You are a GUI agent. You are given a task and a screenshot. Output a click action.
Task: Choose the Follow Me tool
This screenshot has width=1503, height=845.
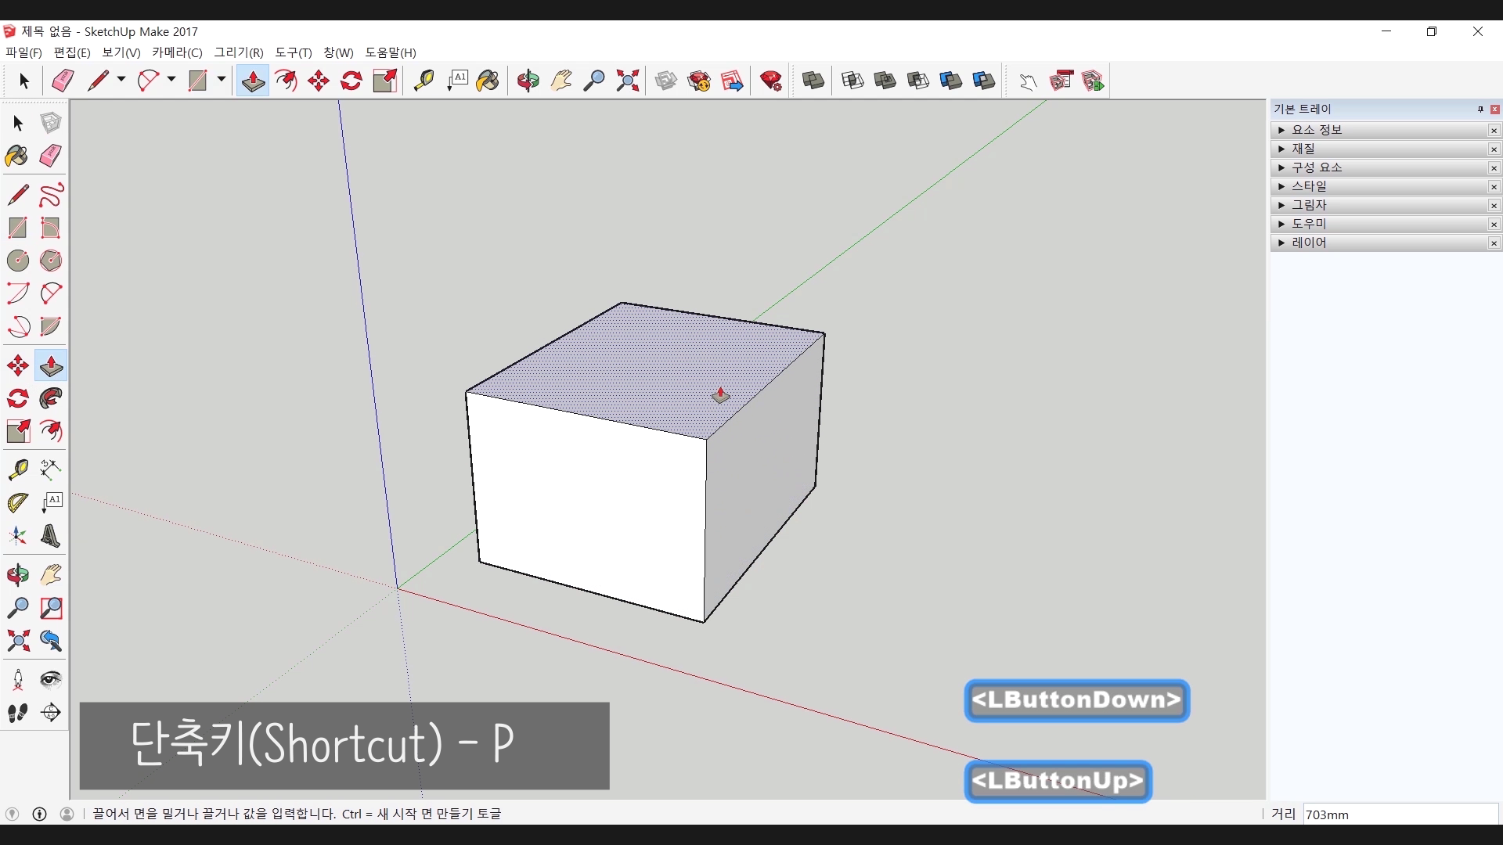(x=51, y=399)
